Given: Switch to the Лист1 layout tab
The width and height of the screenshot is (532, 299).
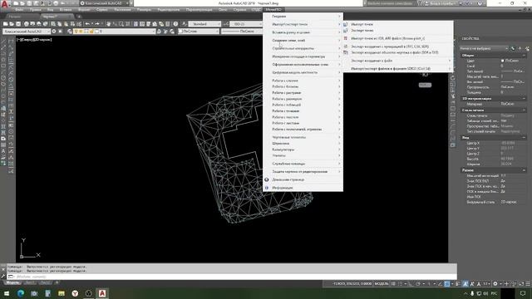Looking at the screenshot, I should click(x=30, y=282).
